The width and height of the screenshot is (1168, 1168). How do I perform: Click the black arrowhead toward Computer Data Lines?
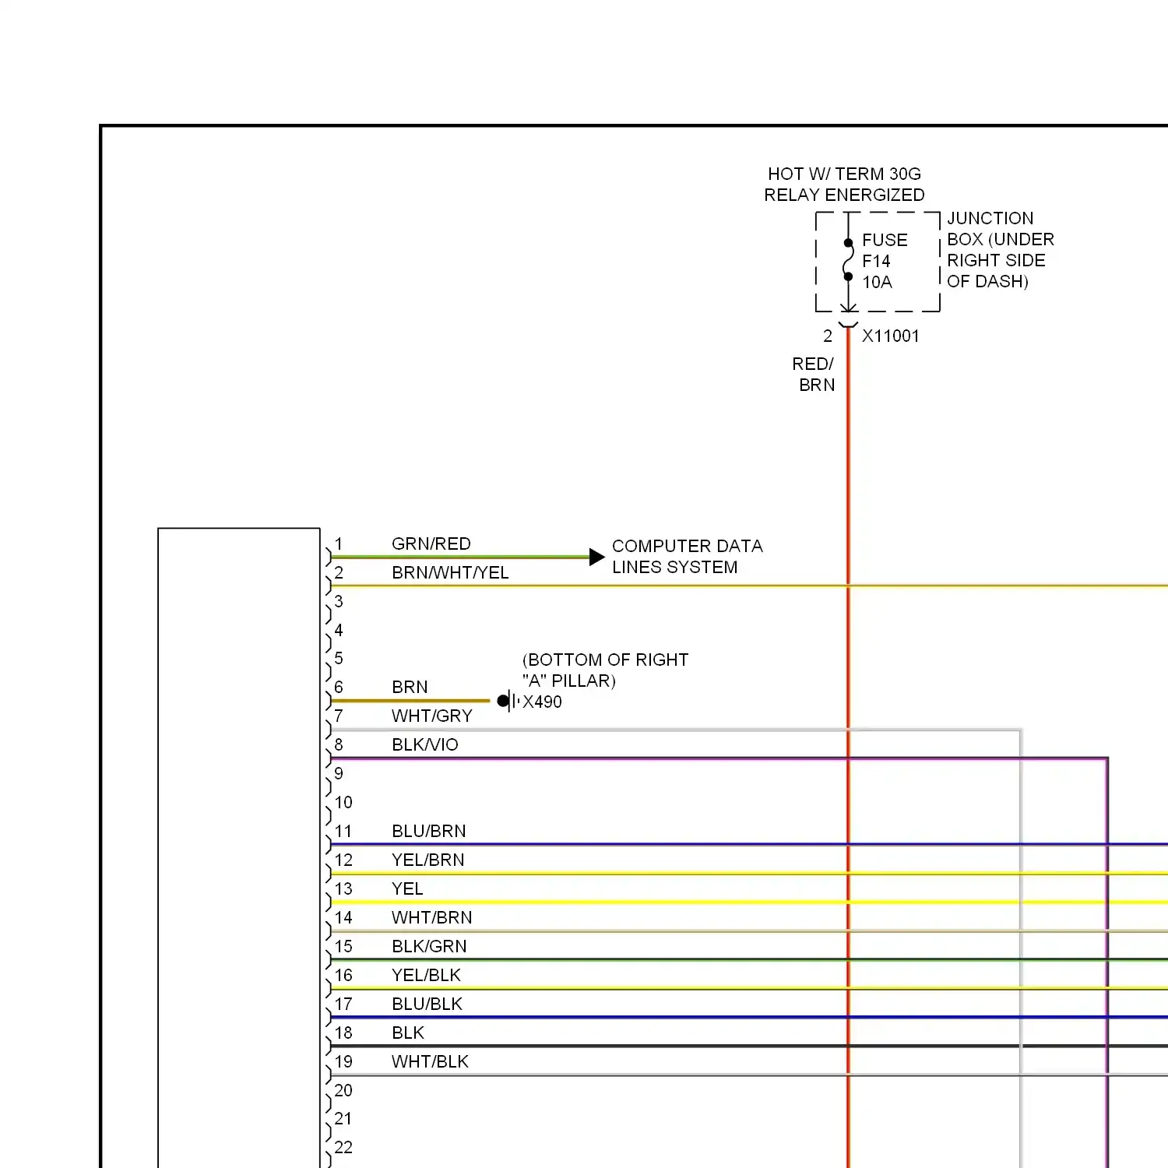(597, 557)
